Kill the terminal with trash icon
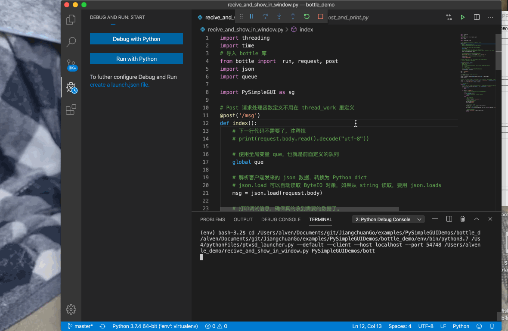The height and width of the screenshot is (331, 508). pyautogui.click(x=463, y=219)
